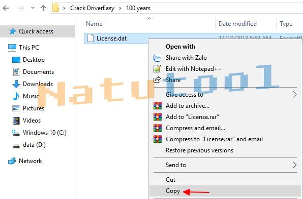Click the Zalo icon in context menu
This screenshot has width=303, height=199.
click(157, 58)
